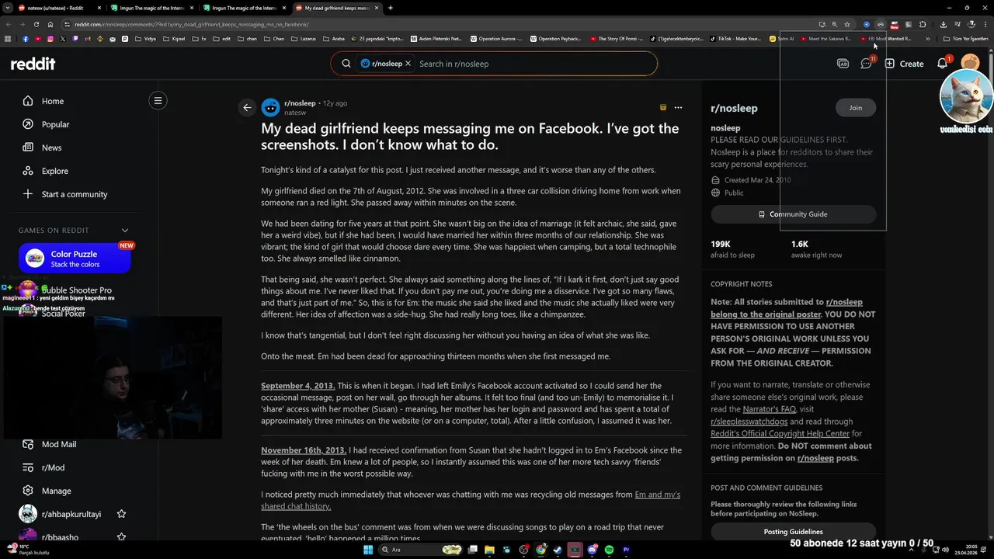Click the award icon on the post
Image resolution: width=994 pixels, height=559 pixels.
(x=662, y=108)
